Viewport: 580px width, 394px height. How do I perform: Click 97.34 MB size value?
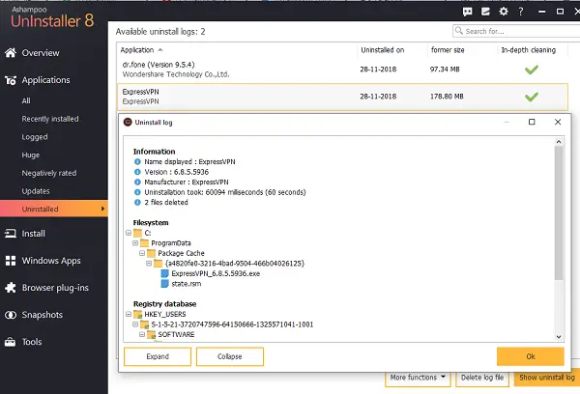(445, 70)
